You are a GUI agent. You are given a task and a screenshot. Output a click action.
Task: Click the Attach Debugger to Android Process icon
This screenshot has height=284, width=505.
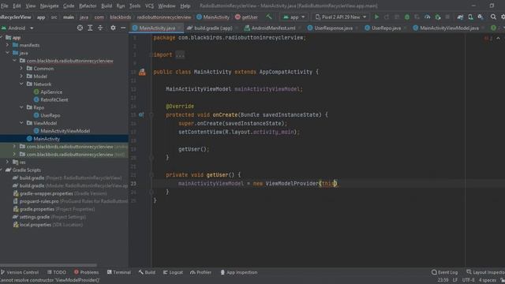pos(438,17)
